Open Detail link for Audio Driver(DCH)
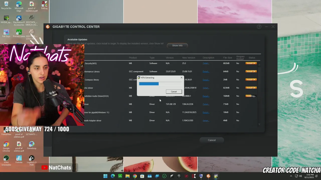Image resolution: width=321 pixels, height=180 pixels. (206, 96)
